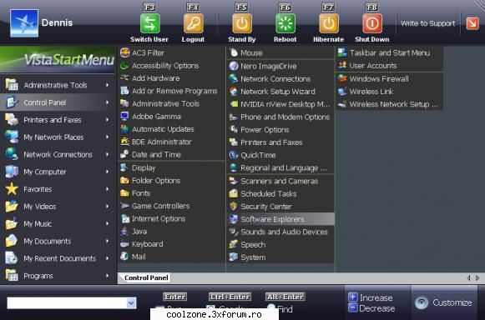Open Fonts entry
485x320 pixels.
pos(172,193)
